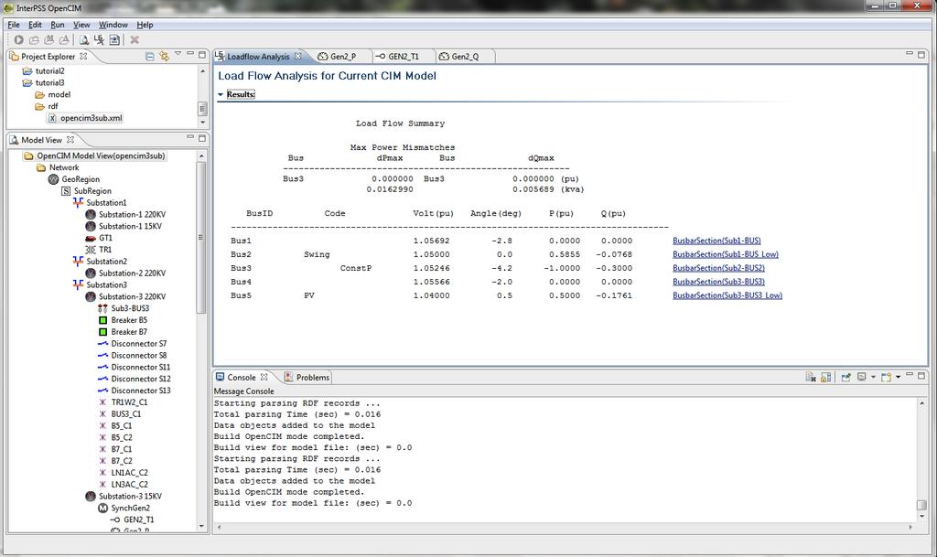Open BusbarSection(Sub3-BUS3_Low) link
Viewport: 937px width, 557px height.
tap(727, 295)
